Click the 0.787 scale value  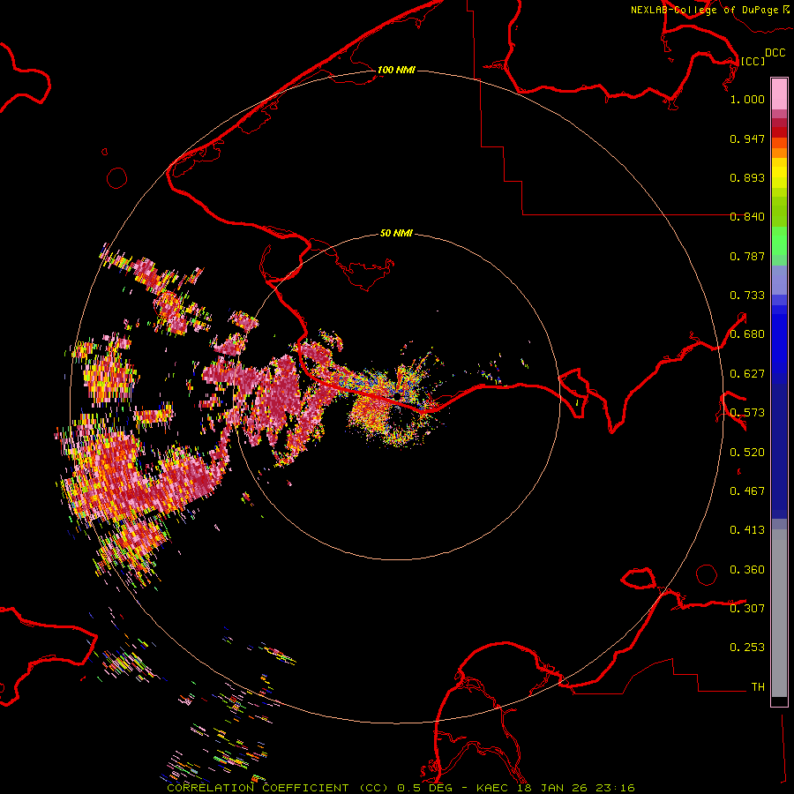pyautogui.click(x=747, y=256)
